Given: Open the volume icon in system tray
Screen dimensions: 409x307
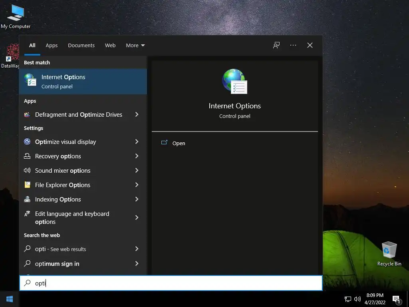Looking at the screenshot, I should (357, 299).
